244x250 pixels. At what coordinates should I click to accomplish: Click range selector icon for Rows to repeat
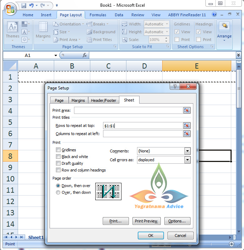tap(187, 126)
